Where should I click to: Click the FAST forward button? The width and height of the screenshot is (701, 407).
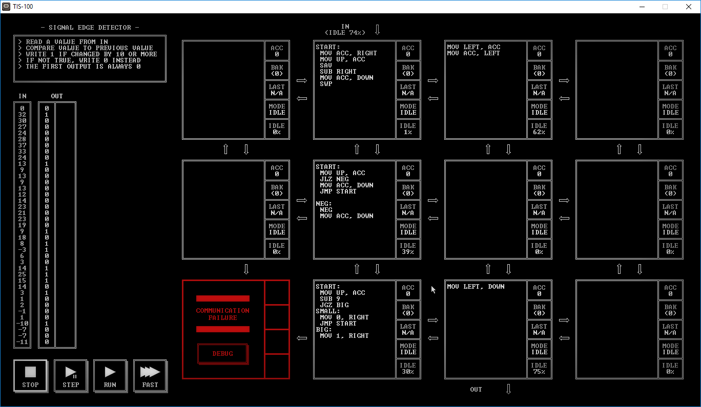pos(150,376)
